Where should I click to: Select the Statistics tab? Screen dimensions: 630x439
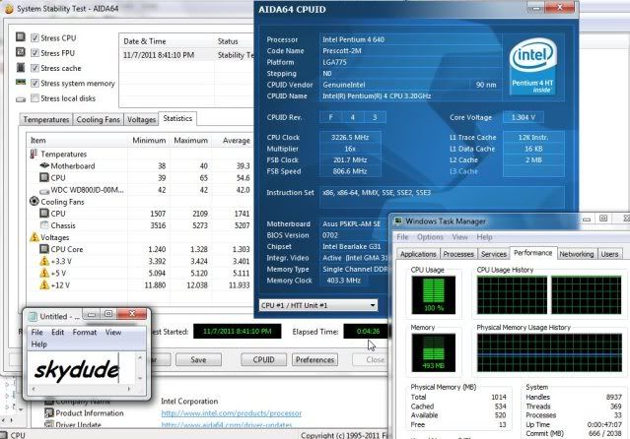point(177,118)
